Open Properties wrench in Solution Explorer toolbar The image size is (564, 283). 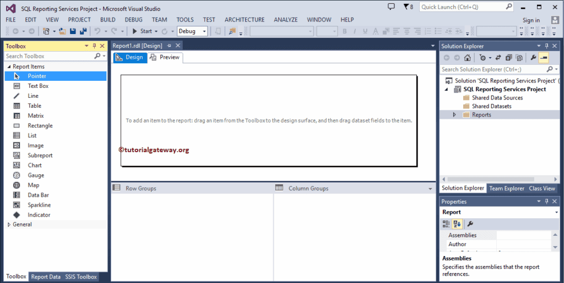click(x=533, y=57)
